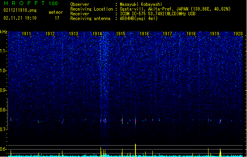Screen dimensions: 247x157
Task: Click the HROFFT 1.00 title text
Action: [31, 3]
